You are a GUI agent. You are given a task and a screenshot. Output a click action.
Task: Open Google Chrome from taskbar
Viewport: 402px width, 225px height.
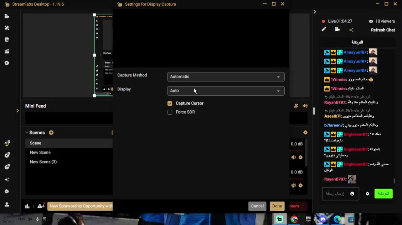tap(294, 219)
